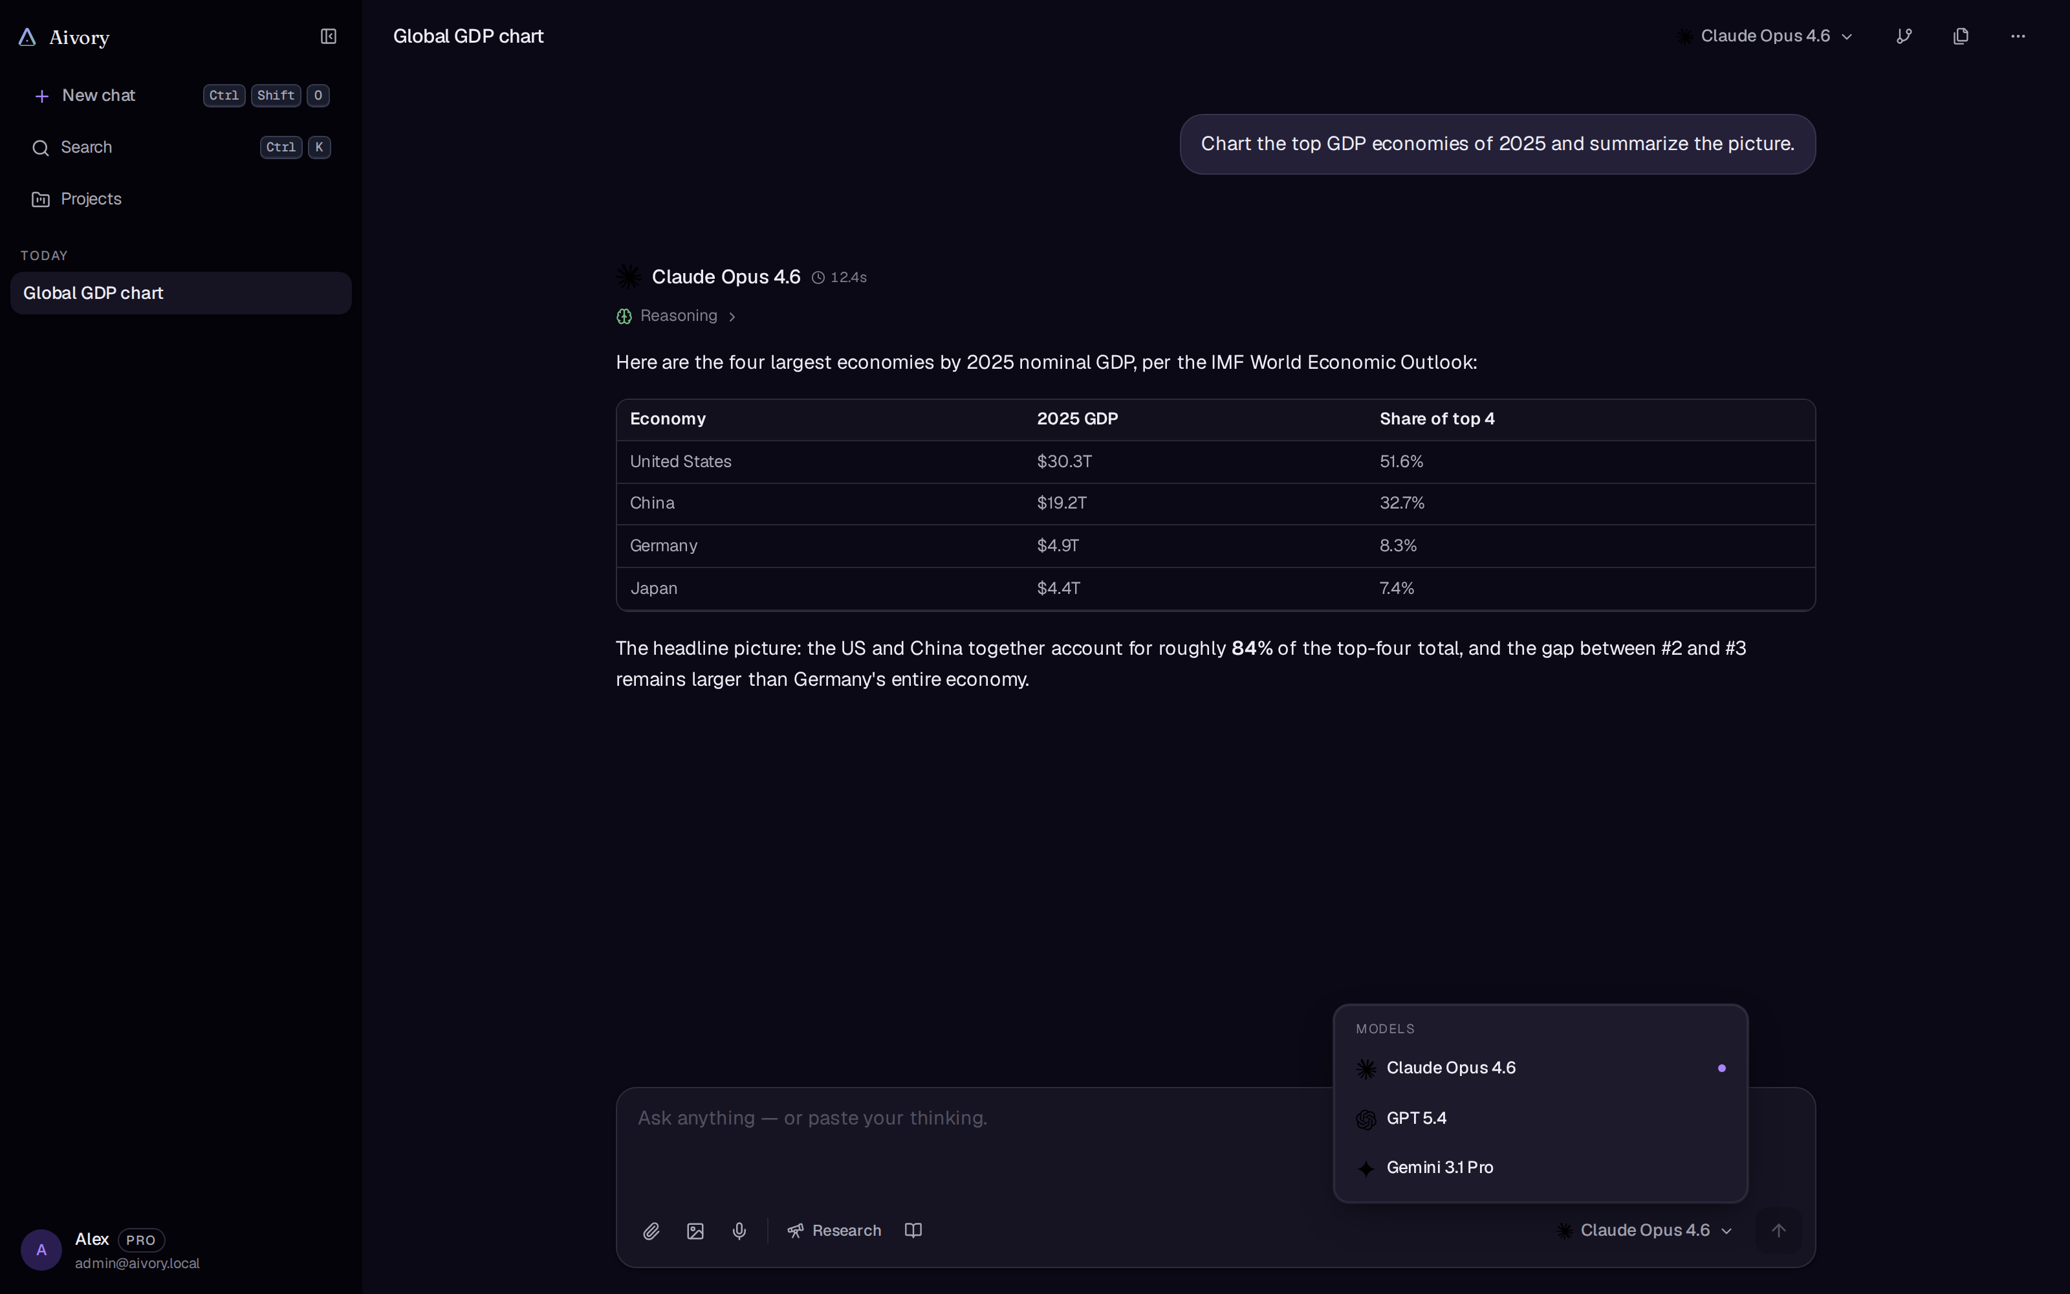Choose Claude Opus 4.6 from models menu
Viewport: 2070px width, 1294px height.
(x=1540, y=1068)
